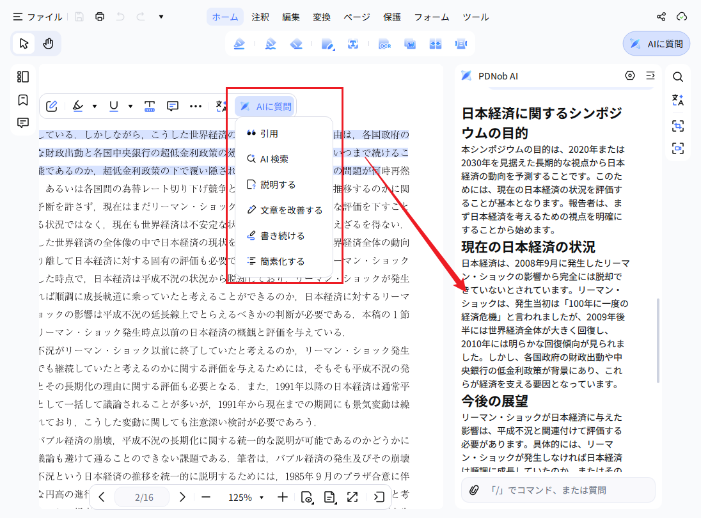This screenshot has height=518, width=701.
Task: Open the comments panel in left sidebar
Action: [x=23, y=122]
